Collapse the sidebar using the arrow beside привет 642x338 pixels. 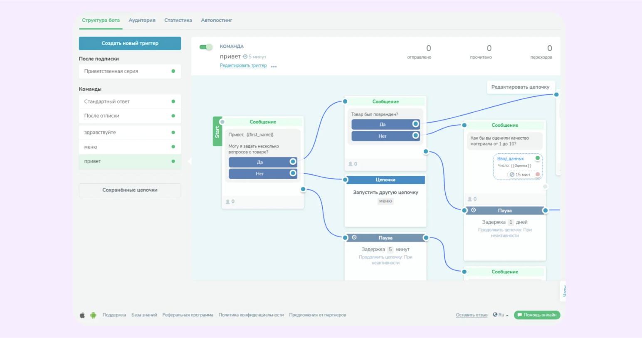(190, 161)
